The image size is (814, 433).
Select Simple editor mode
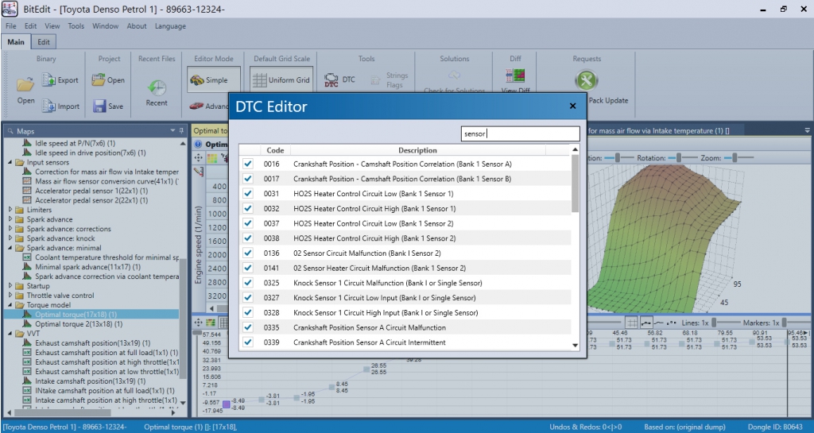coord(213,80)
